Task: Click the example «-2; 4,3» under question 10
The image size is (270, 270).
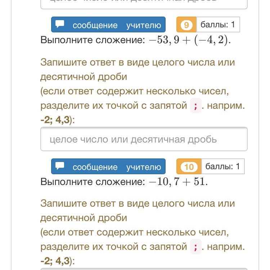Action: coord(55,261)
